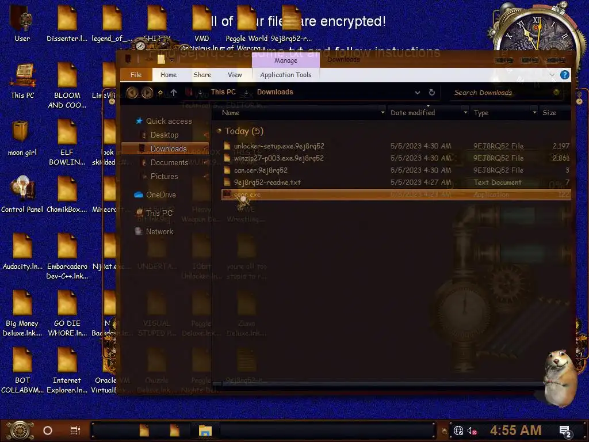Screen dimensions: 589x442
Task: Open This PC in the navigation pane
Action: pyautogui.click(x=159, y=213)
